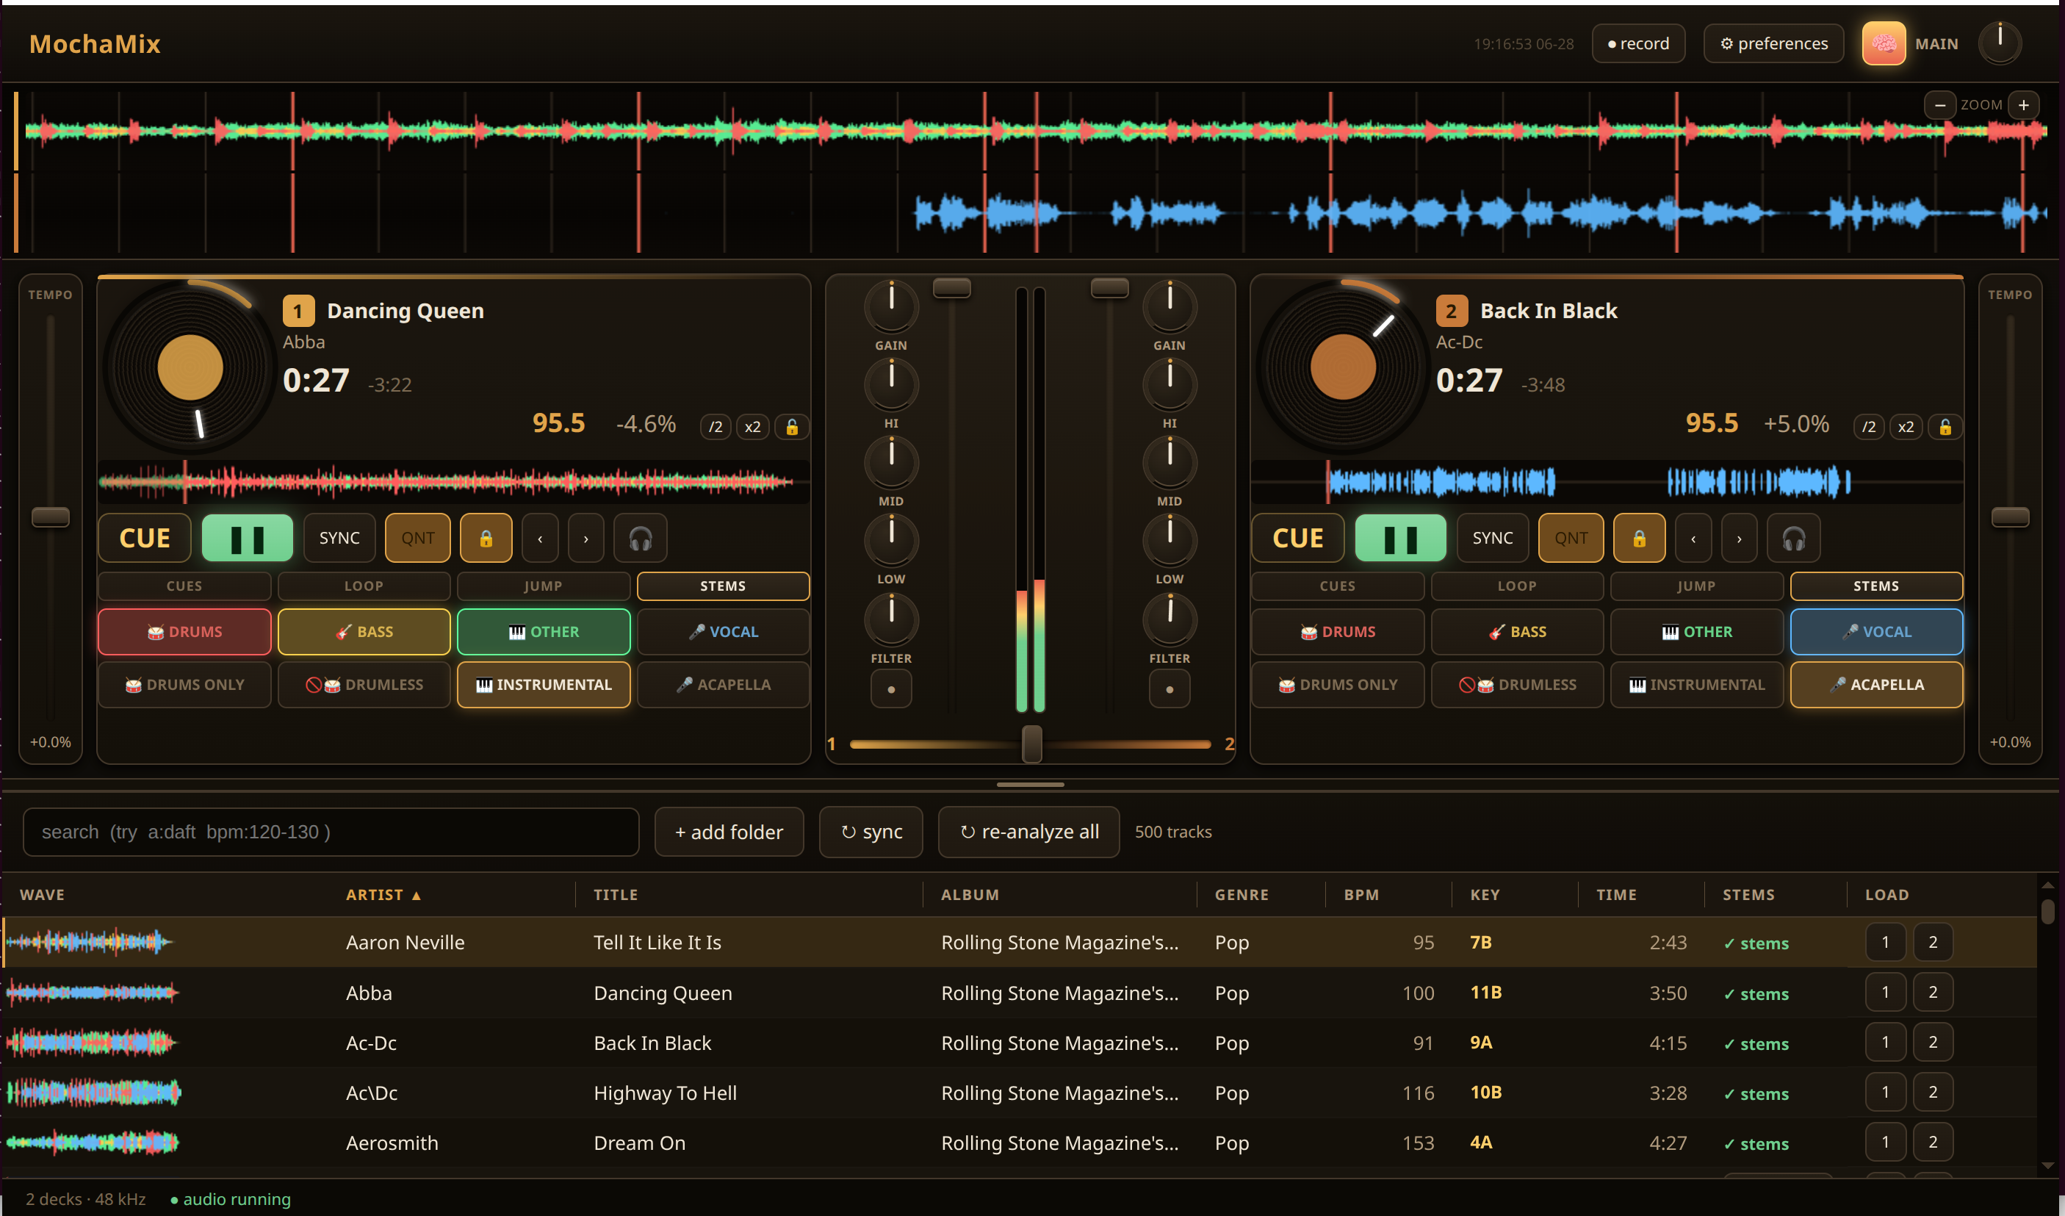Toggle DRUMS stem on deck 2
2065x1216 pixels.
(x=1337, y=632)
